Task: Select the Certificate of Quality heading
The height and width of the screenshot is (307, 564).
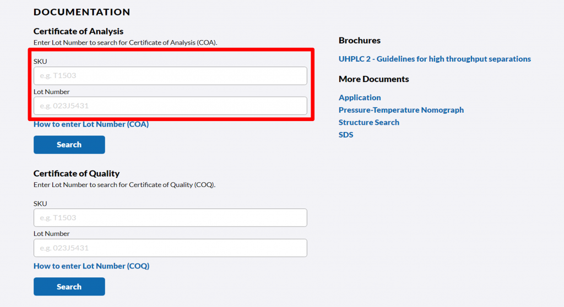Action: click(77, 173)
